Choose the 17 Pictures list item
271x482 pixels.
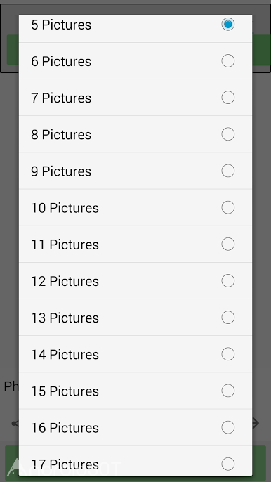pos(135,461)
